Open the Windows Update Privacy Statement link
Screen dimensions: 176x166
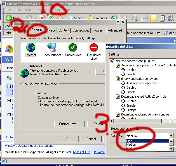(x=29, y=146)
